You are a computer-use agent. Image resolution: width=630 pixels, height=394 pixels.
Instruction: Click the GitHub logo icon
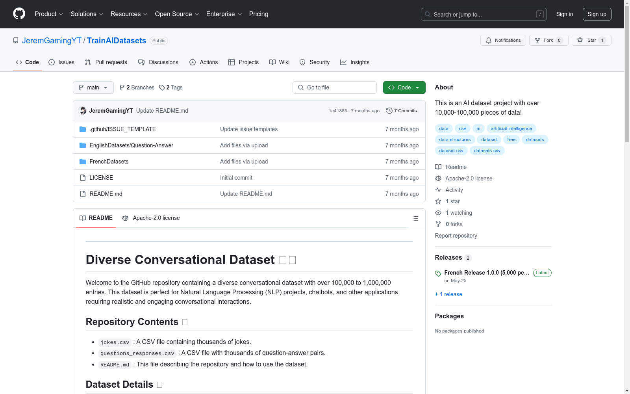point(19,14)
